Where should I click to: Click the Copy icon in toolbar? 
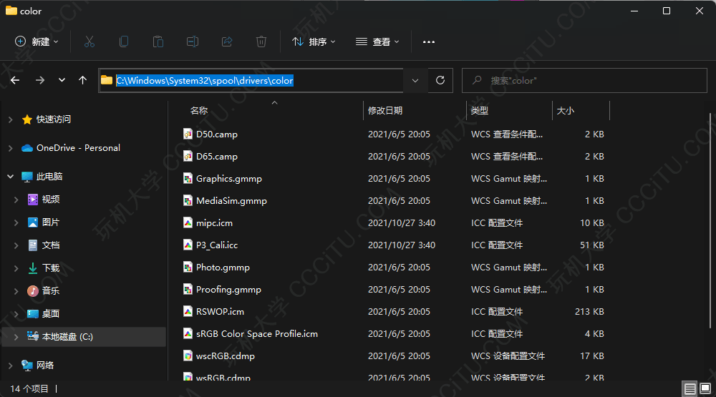coord(124,42)
